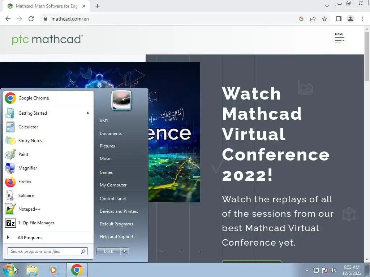Open Chrome three-dot menu
This screenshot has height=277, width=370.
pos(362,19)
